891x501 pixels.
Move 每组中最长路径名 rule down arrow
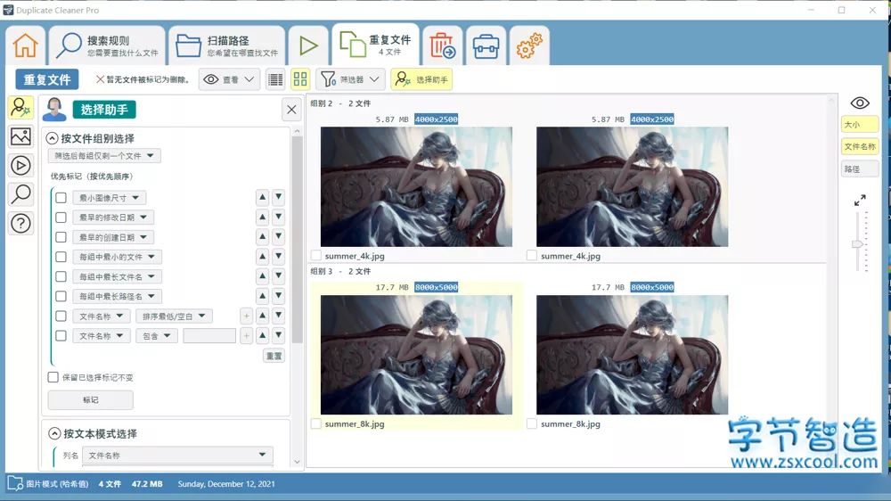click(278, 296)
